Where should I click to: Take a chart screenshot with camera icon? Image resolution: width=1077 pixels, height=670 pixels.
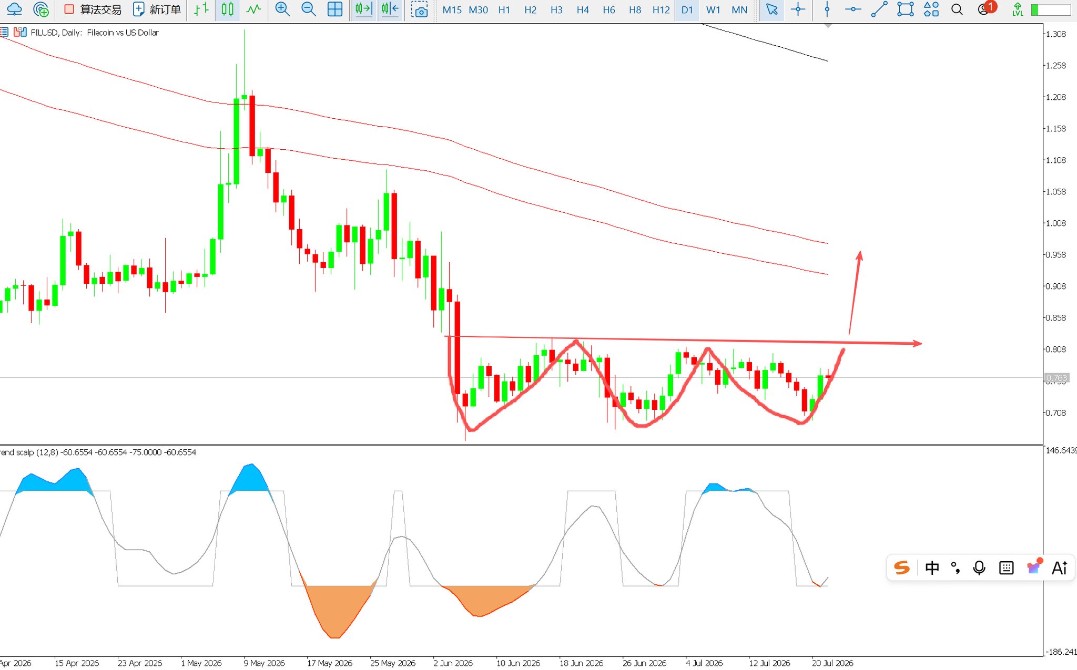[419, 9]
